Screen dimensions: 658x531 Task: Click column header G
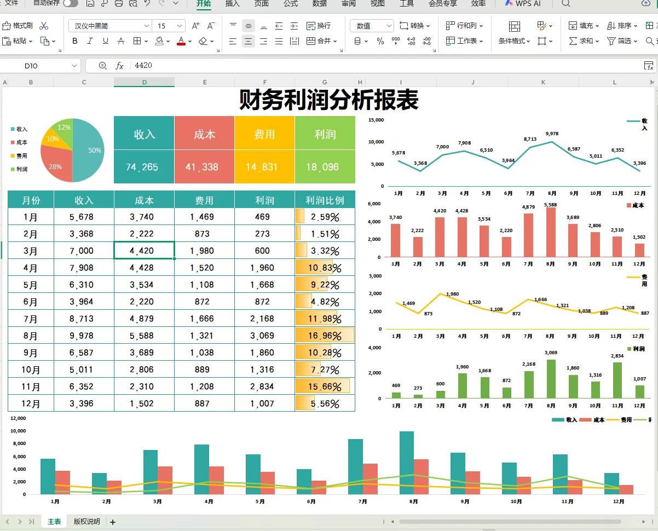coord(325,82)
